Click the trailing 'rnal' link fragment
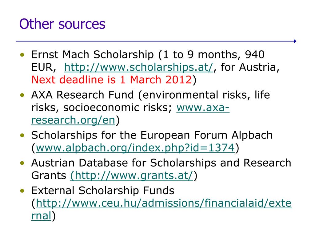The height and width of the screenshot is (236, 315). tap(42, 216)
